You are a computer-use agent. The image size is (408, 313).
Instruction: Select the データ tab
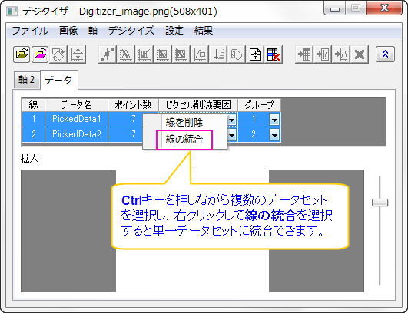click(58, 80)
